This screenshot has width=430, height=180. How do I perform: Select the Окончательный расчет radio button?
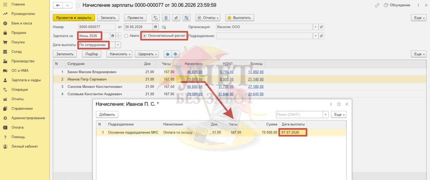point(144,36)
